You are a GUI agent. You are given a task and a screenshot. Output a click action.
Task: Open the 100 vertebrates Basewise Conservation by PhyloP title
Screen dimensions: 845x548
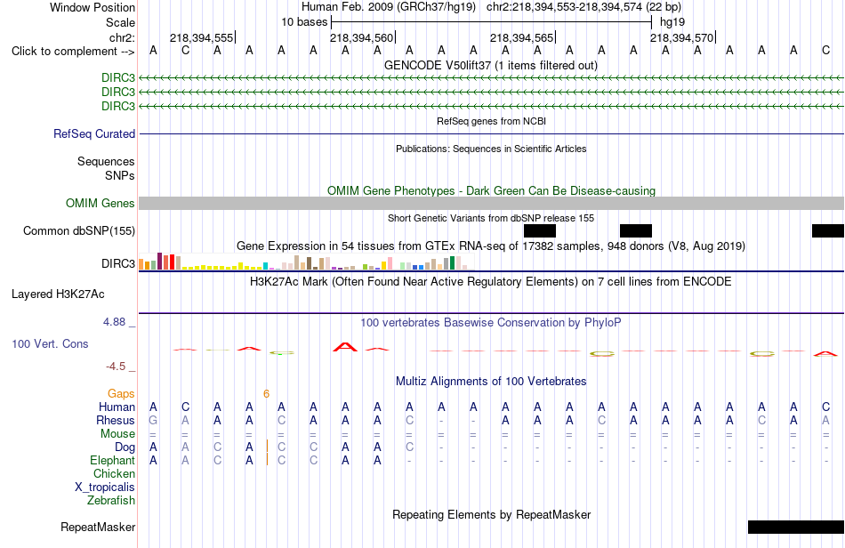pos(491,322)
